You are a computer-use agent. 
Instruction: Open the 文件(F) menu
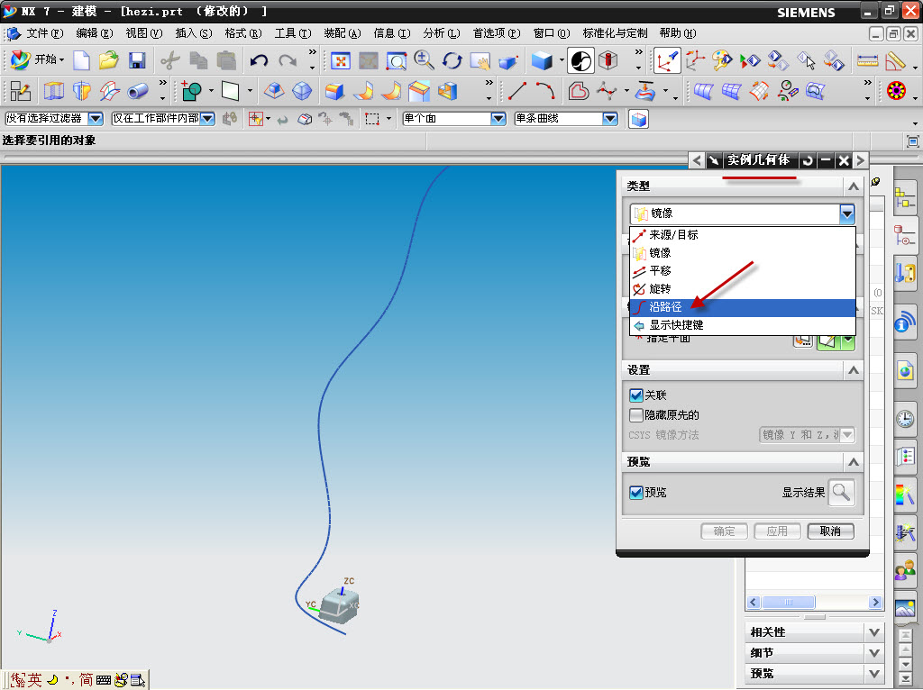tap(45, 33)
